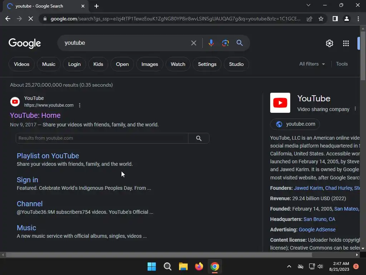Image resolution: width=366 pixels, height=275 pixels.
Task: Click the forward navigation arrow
Action: click(19, 19)
